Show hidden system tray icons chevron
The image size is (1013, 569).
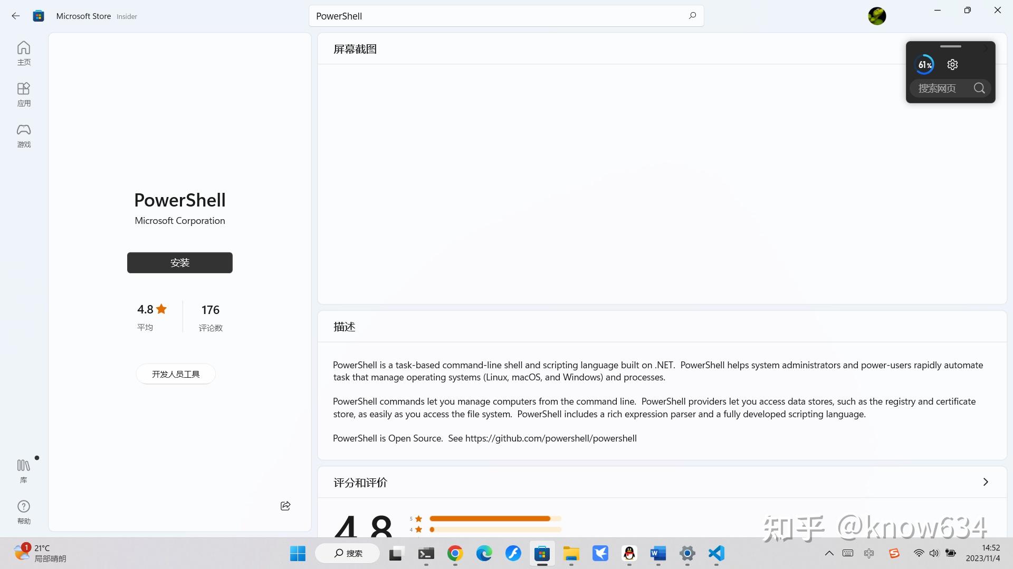coord(829,553)
